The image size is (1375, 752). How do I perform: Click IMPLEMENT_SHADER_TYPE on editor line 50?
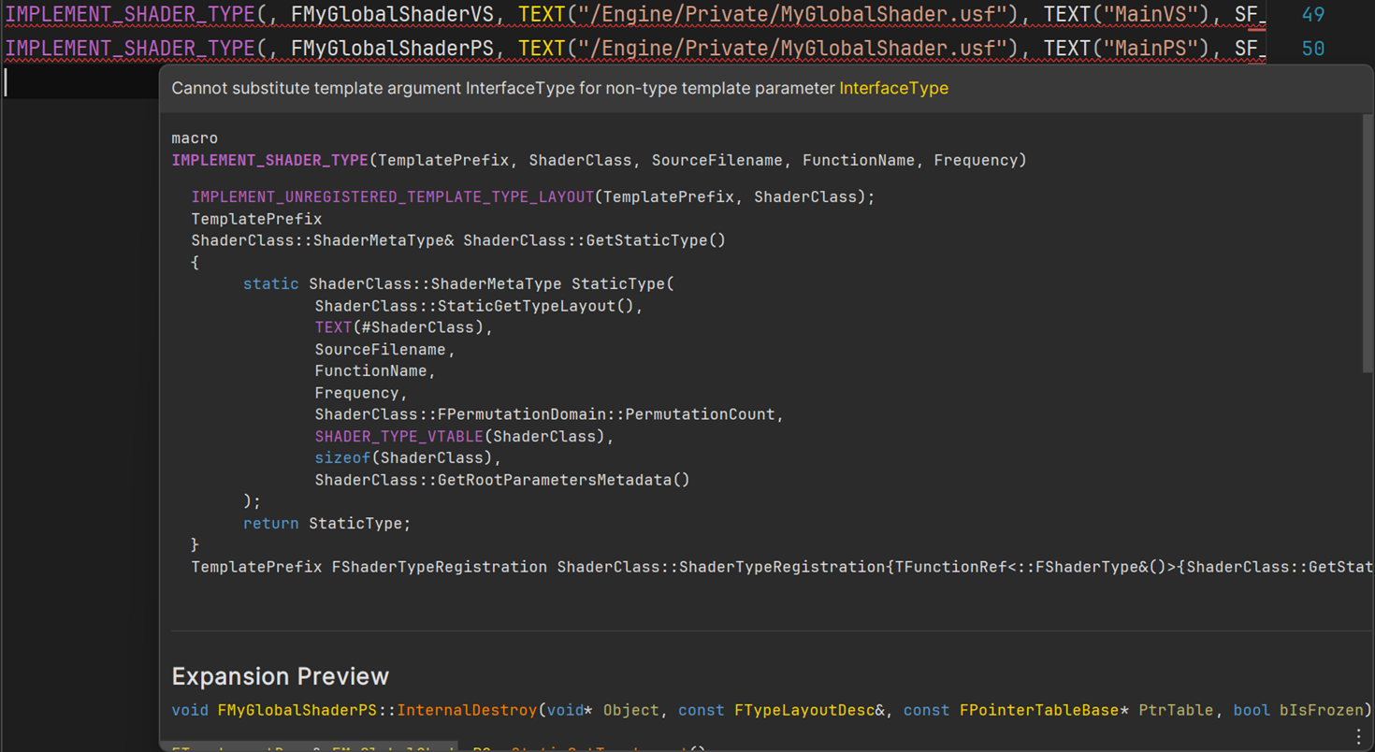click(130, 48)
